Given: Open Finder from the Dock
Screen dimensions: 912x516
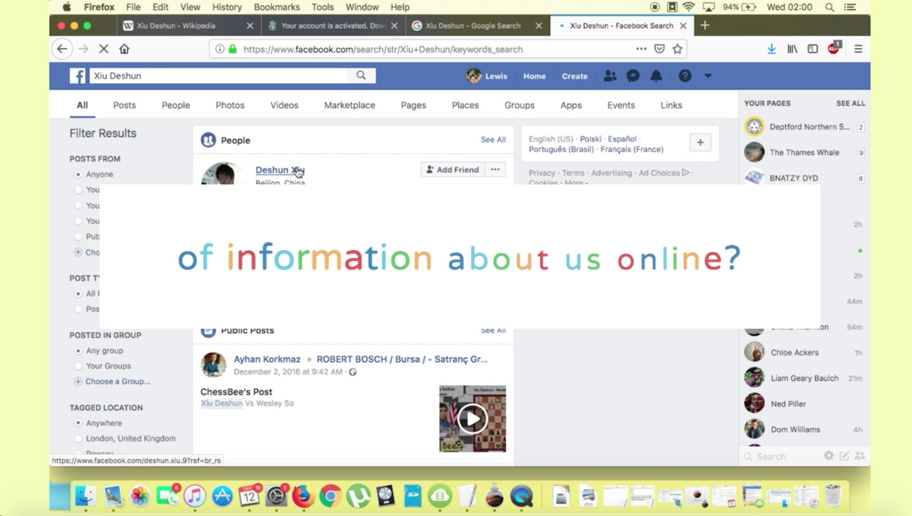Looking at the screenshot, I should [86, 496].
